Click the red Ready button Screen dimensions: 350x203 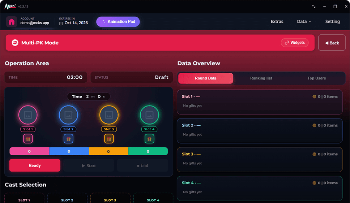point(35,165)
